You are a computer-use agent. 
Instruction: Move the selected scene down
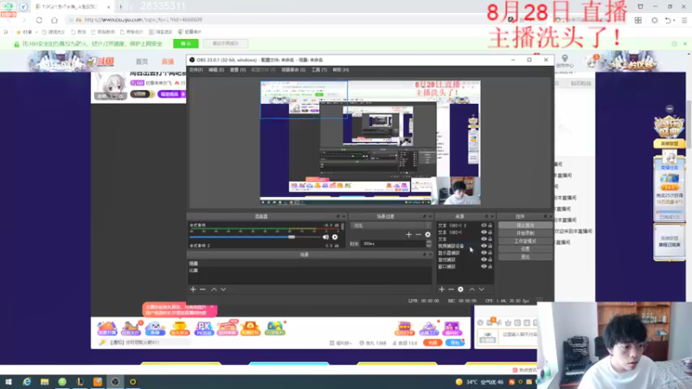[x=223, y=290]
